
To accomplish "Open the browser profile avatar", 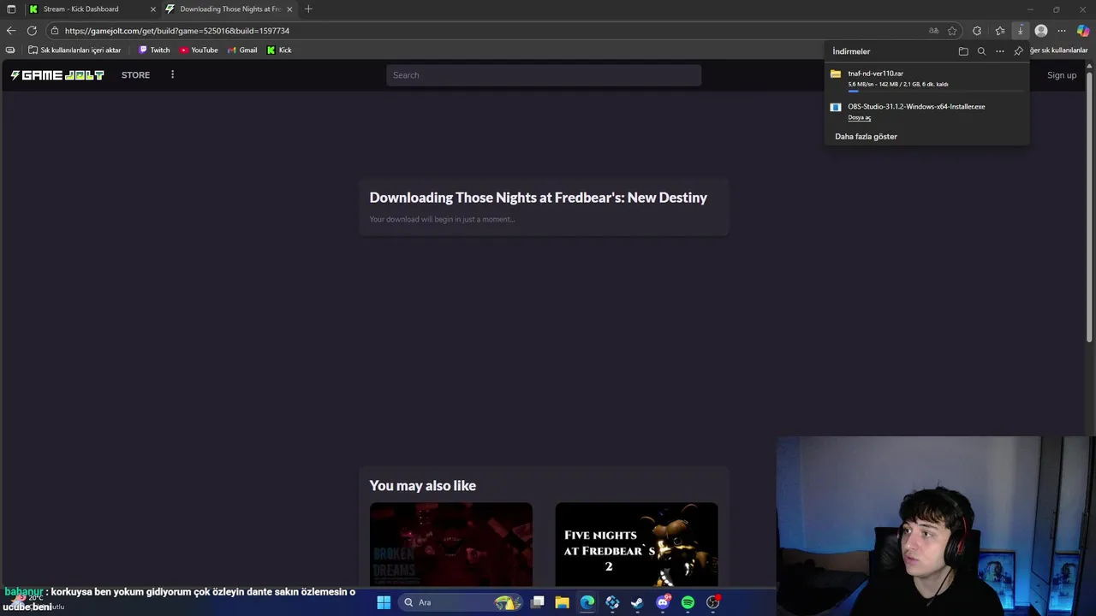I will click(x=1041, y=31).
